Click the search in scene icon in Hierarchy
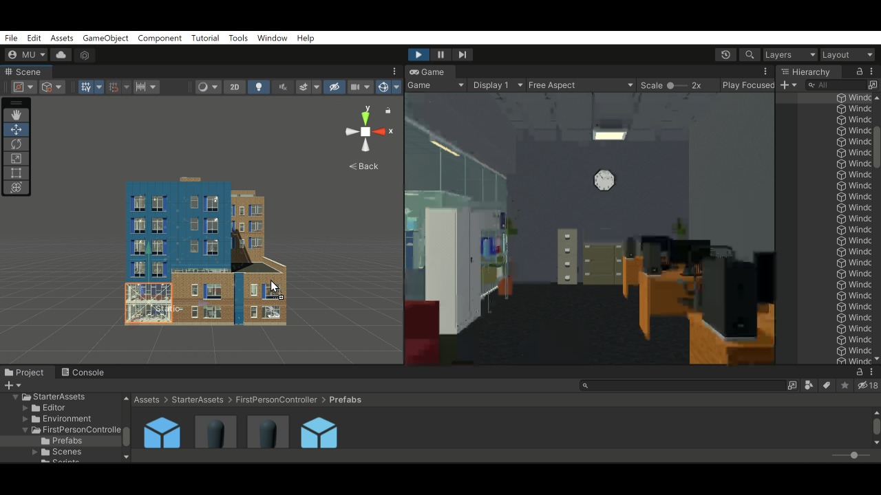 tap(873, 85)
